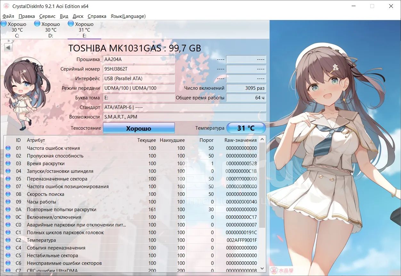Click raw value 00000000191C
401x276 pixels.
pyautogui.click(x=242, y=232)
